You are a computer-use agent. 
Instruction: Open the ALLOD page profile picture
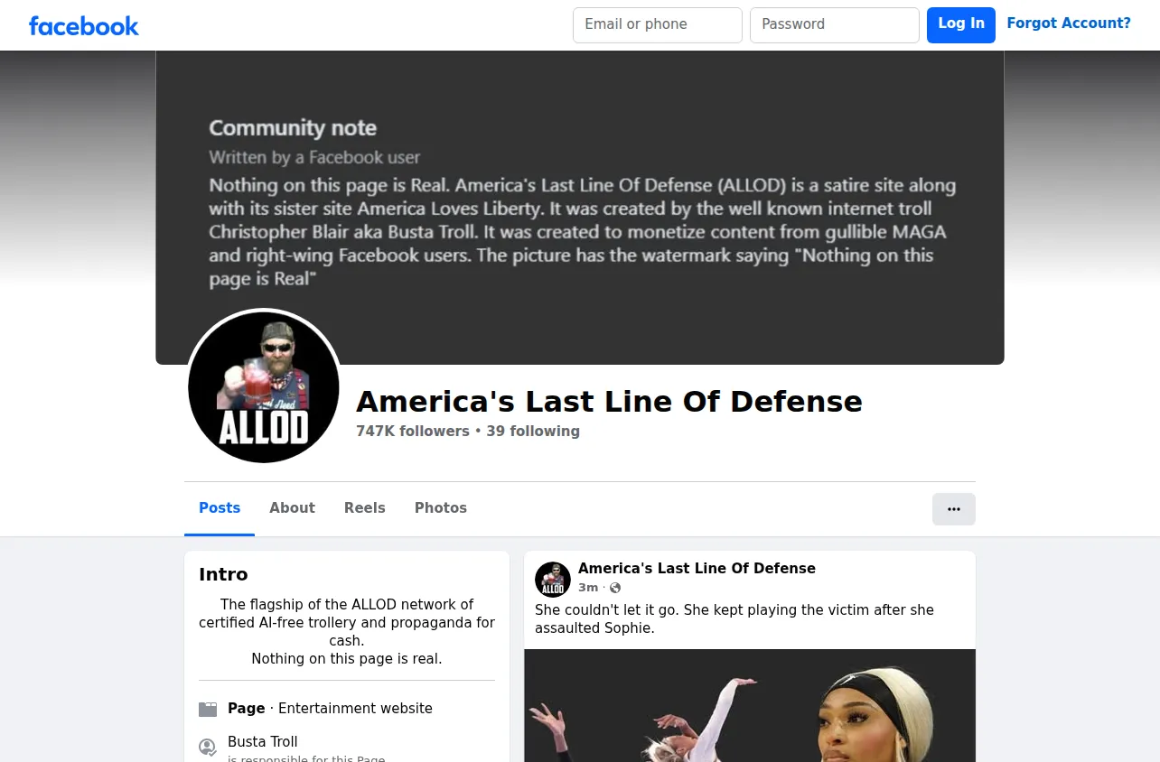(x=264, y=387)
